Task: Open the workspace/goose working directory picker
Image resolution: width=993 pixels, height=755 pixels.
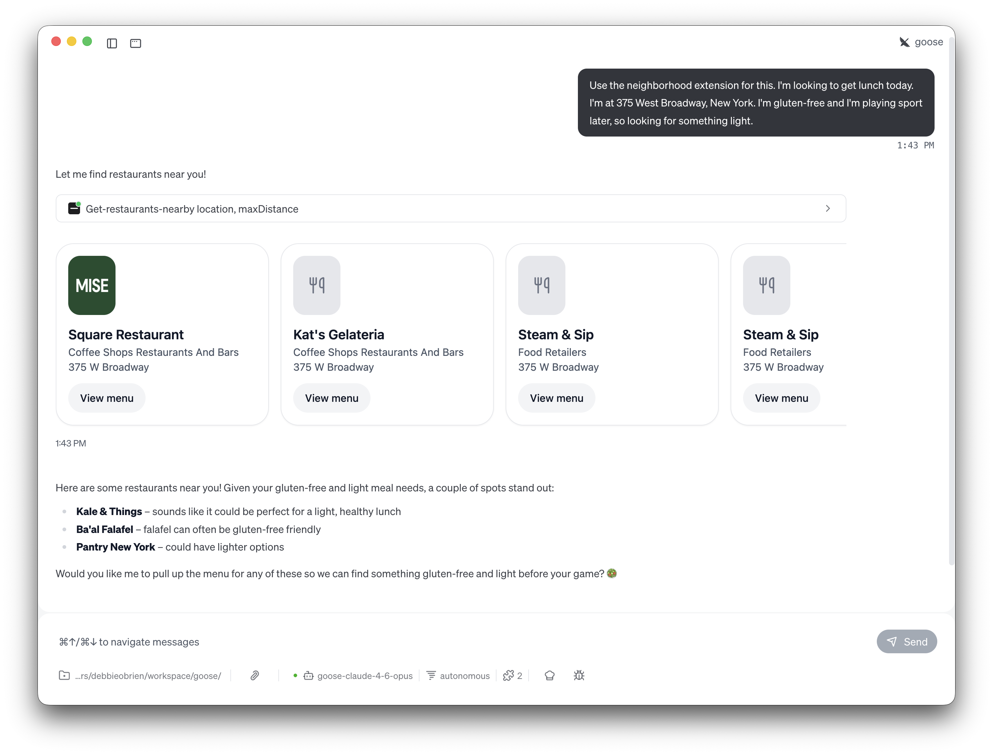Action: click(140, 676)
